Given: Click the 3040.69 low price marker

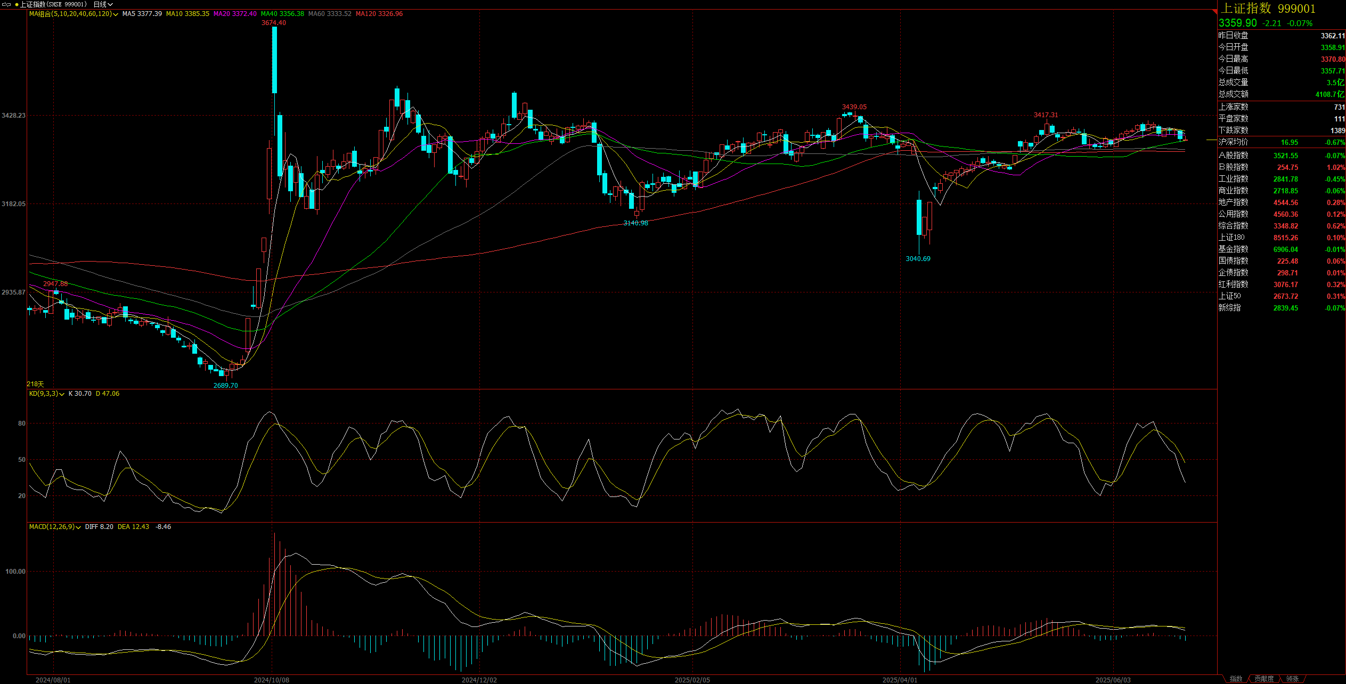Looking at the screenshot, I should 918,259.
